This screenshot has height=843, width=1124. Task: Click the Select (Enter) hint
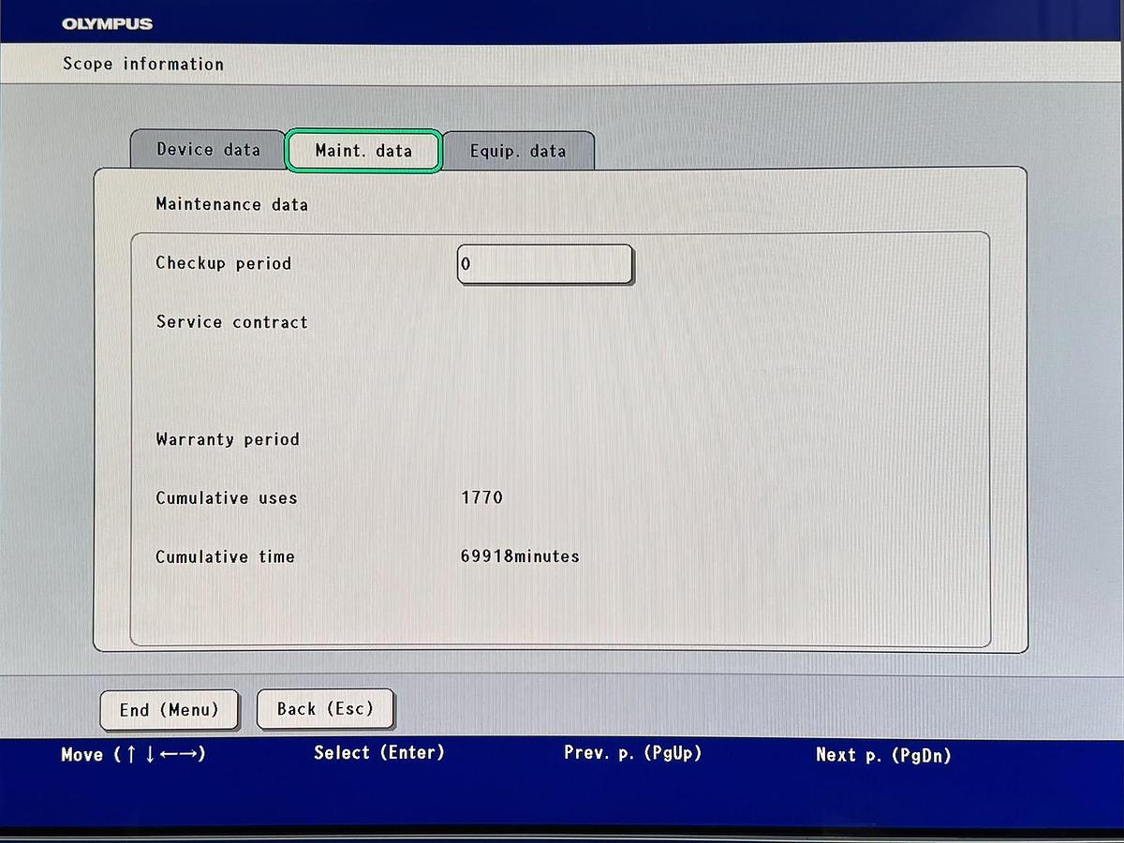379,752
